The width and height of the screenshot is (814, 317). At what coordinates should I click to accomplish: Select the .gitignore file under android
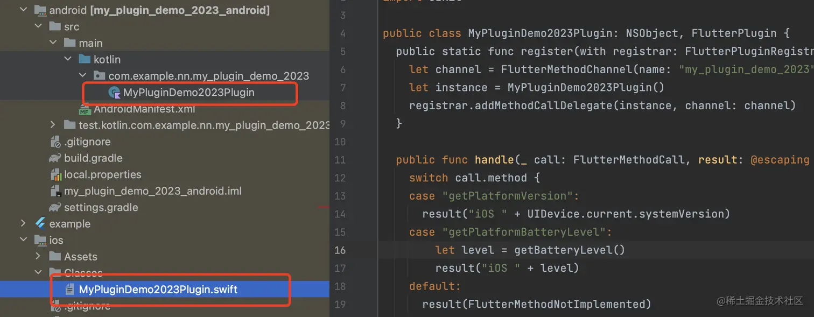coord(87,142)
